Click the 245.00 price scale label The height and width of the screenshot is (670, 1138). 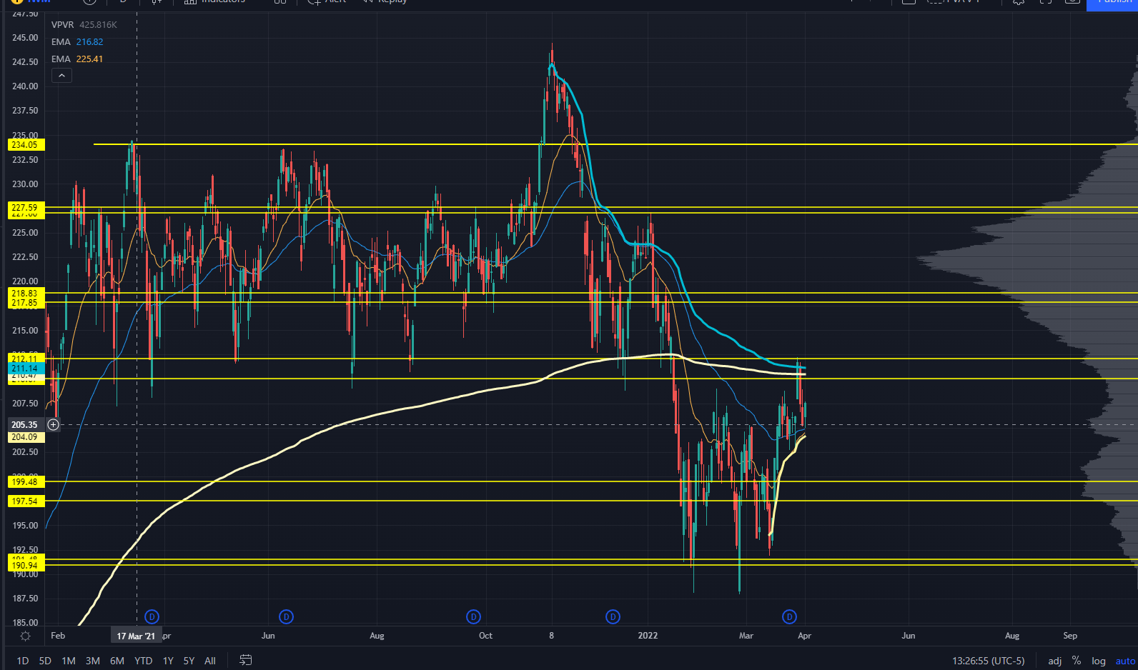click(x=25, y=37)
